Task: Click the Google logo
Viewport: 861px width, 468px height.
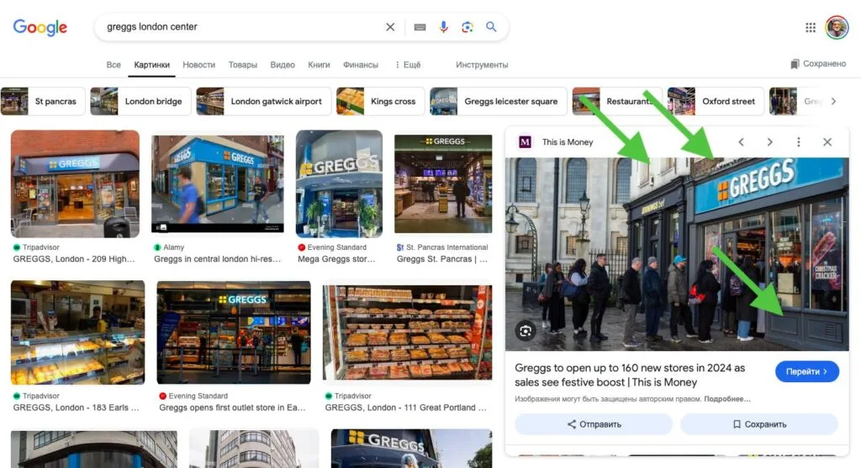Action: (x=40, y=27)
